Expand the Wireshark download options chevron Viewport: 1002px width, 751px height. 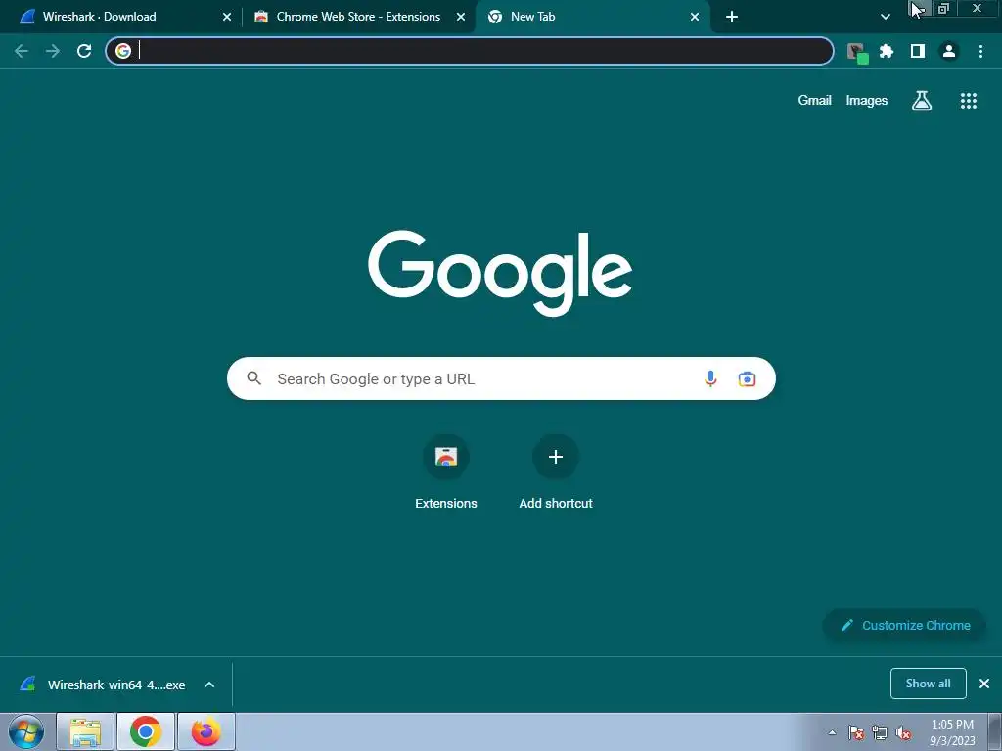pyautogui.click(x=209, y=685)
